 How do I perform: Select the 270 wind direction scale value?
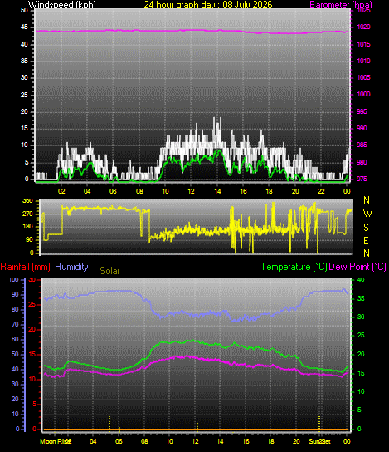click(x=27, y=214)
